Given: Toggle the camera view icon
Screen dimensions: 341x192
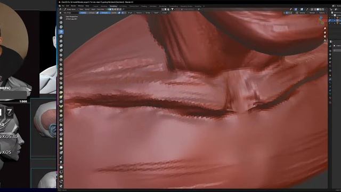Looking at the screenshot, I should tap(325, 37).
